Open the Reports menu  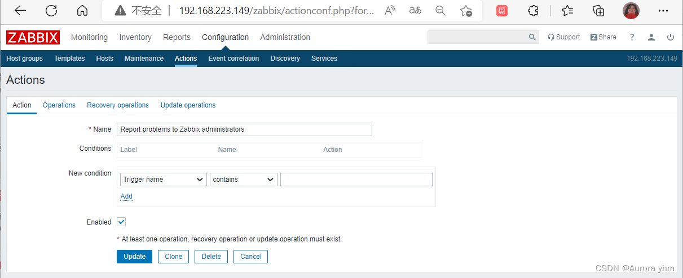click(x=177, y=37)
